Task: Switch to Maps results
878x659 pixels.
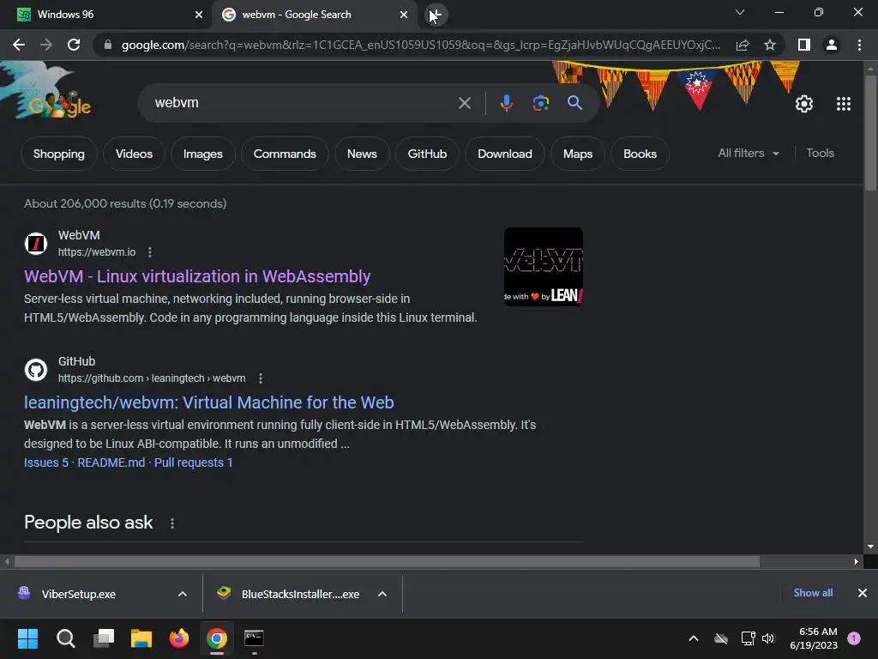Action: [578, 154]
